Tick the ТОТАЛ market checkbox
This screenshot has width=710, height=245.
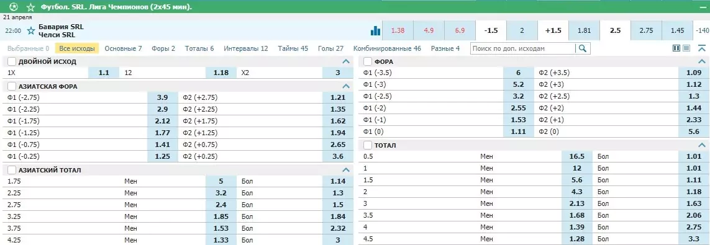(368, 145)
